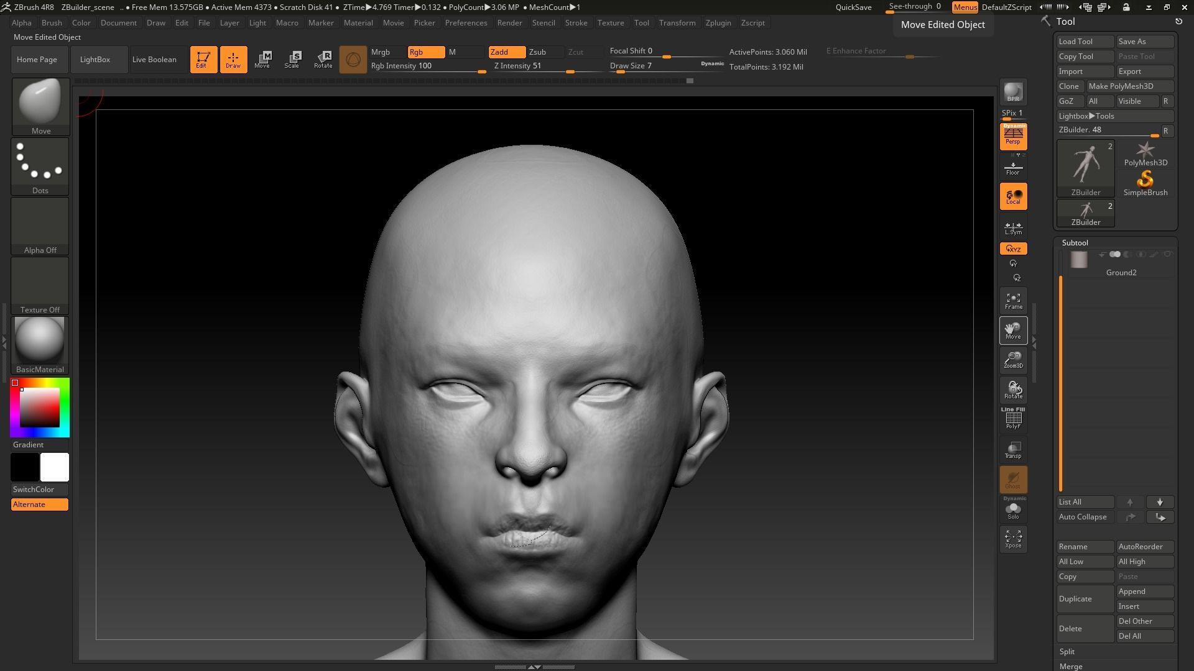1194x671 pixels.
Task: Toggle Zadd sculpt mode
Action: (507, 52)
